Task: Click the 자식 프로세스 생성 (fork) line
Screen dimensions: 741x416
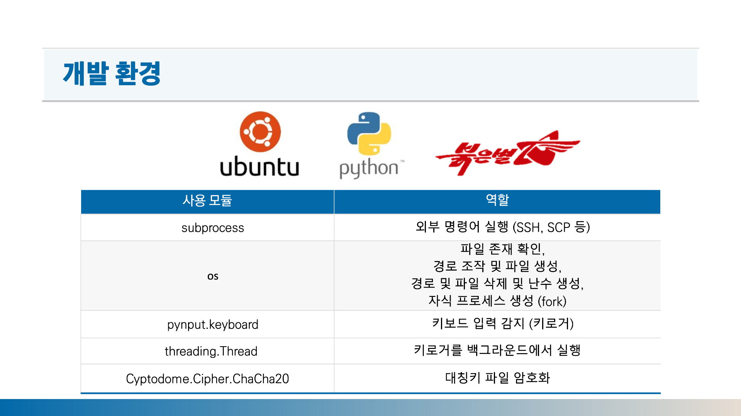Action: point(497,301)
